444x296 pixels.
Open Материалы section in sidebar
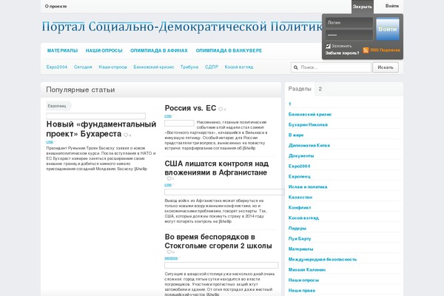coord(300,249)
